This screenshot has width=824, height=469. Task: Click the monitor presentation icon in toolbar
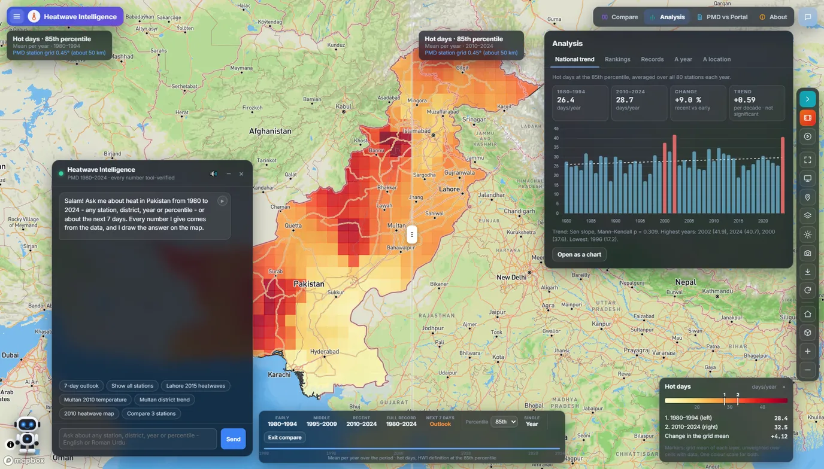tap(807, 178)
